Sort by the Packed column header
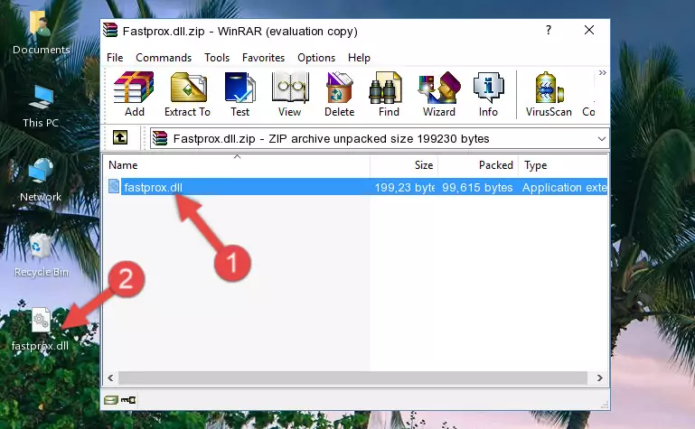The image size is (695, 429). 478,164
